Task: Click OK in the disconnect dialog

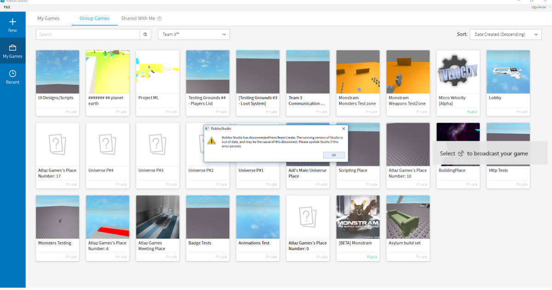Action: tap(334, 155)
